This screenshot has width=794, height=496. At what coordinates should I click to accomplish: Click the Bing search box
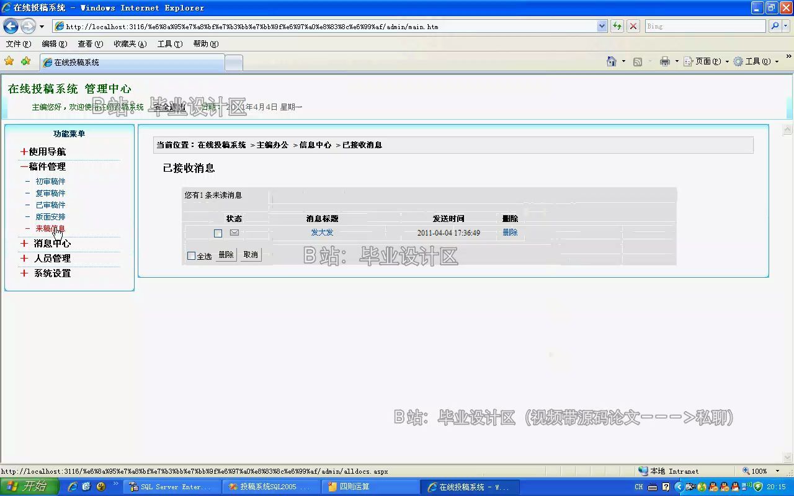click(x=705, y=26)
